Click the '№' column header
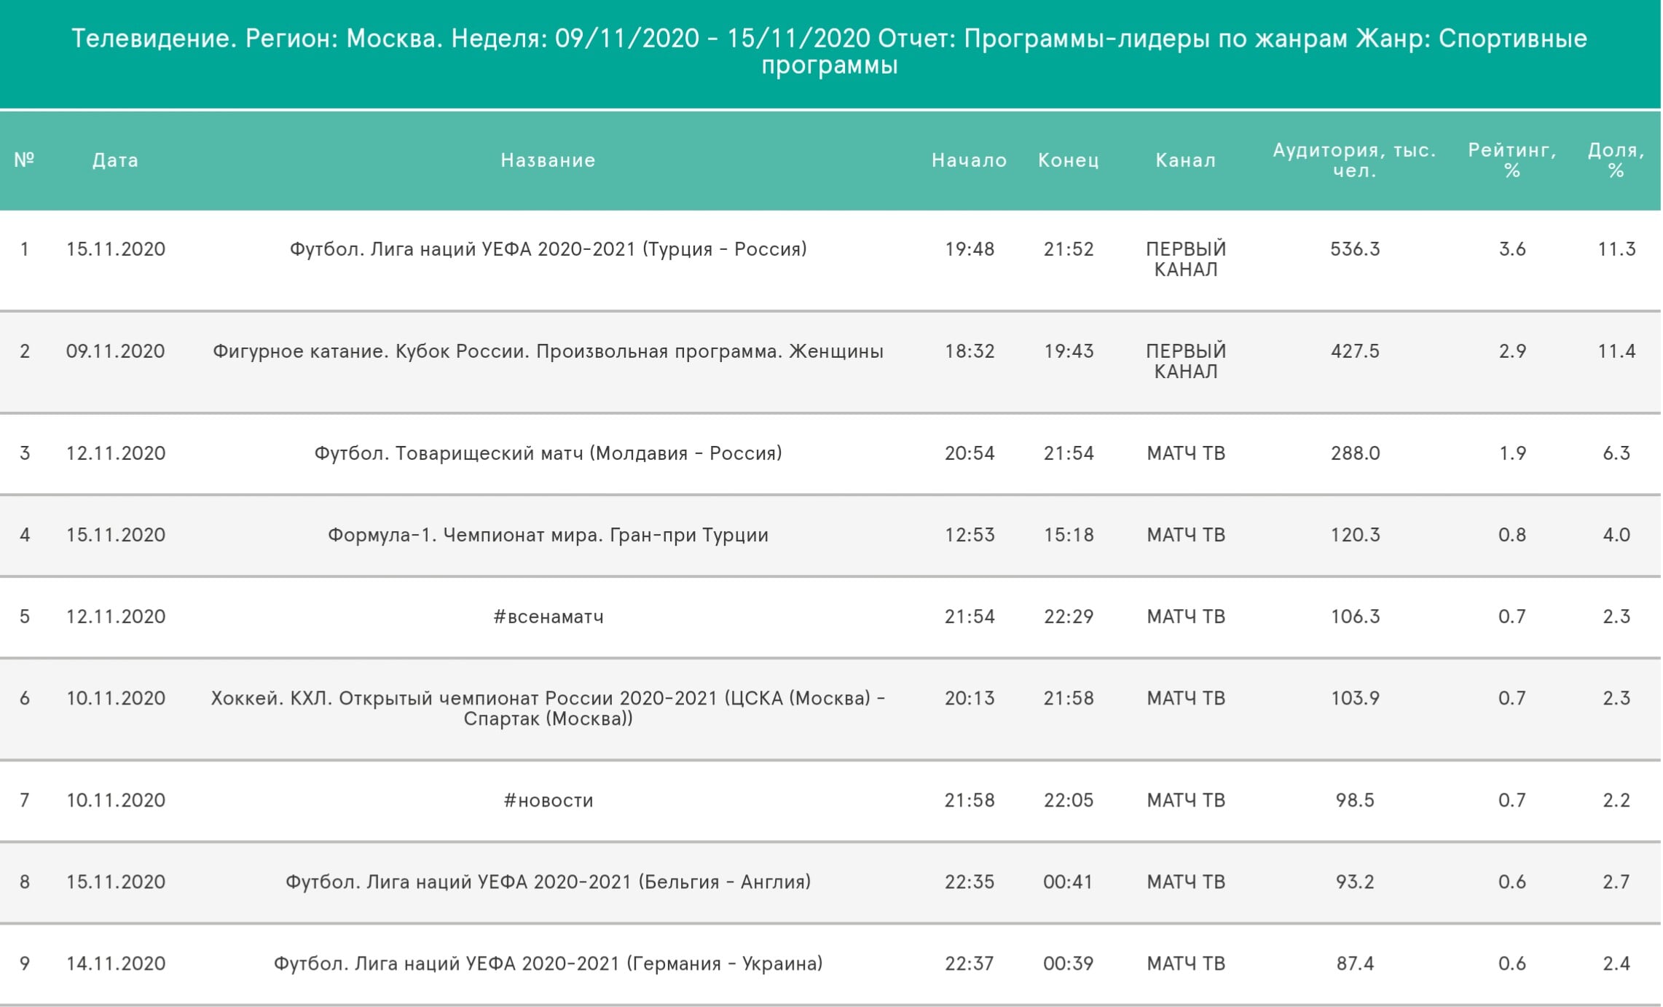This screenshot has height=1007, width=1663. tap(24, 160)
